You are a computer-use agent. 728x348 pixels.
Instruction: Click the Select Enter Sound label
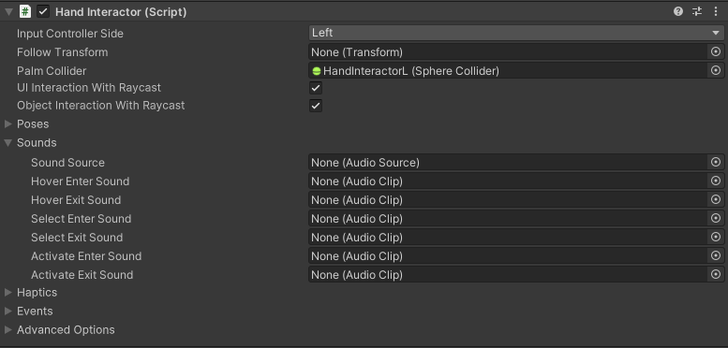click(x=81, y=219)
